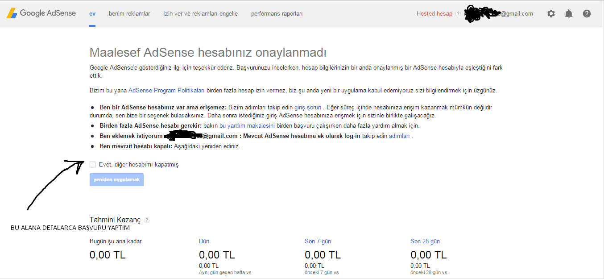Viewport: 604px width, 279px height.
Task: Open the notifications bell icon
Action: 569,14
